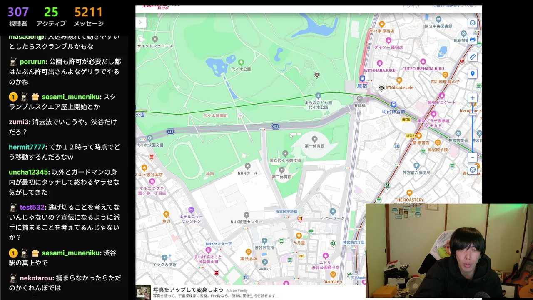The width and height of the screenshot is (533, 300).
Task: Select the distance measuring ruler tool
Action: [x=472, y=57]
